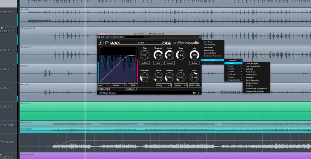Toggle the Audition button under Filter

144,63
